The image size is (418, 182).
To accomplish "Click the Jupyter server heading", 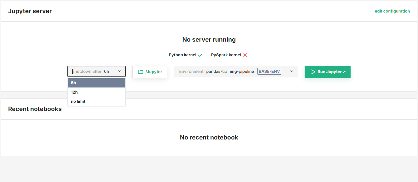I will coord(30,11).
